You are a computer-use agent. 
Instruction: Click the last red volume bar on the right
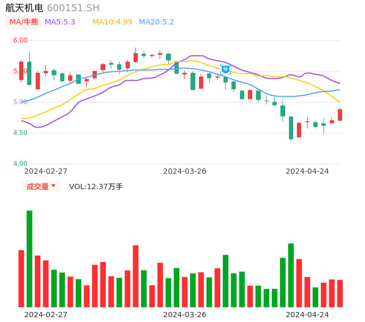(x=340, y=293)
